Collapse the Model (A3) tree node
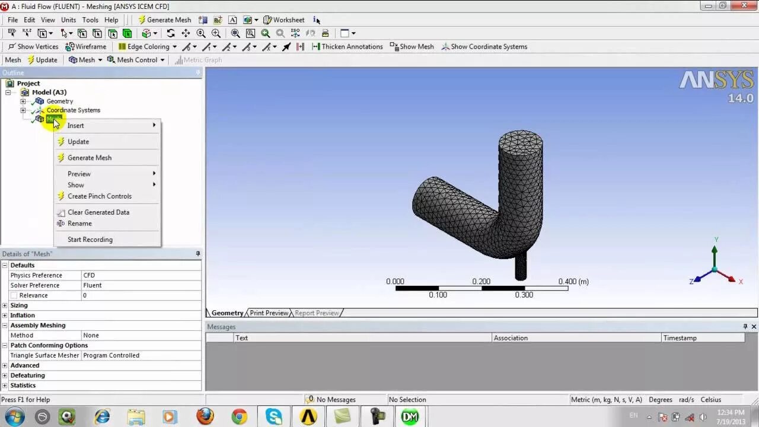The image size is (759, 427). (x=8, y=93)
